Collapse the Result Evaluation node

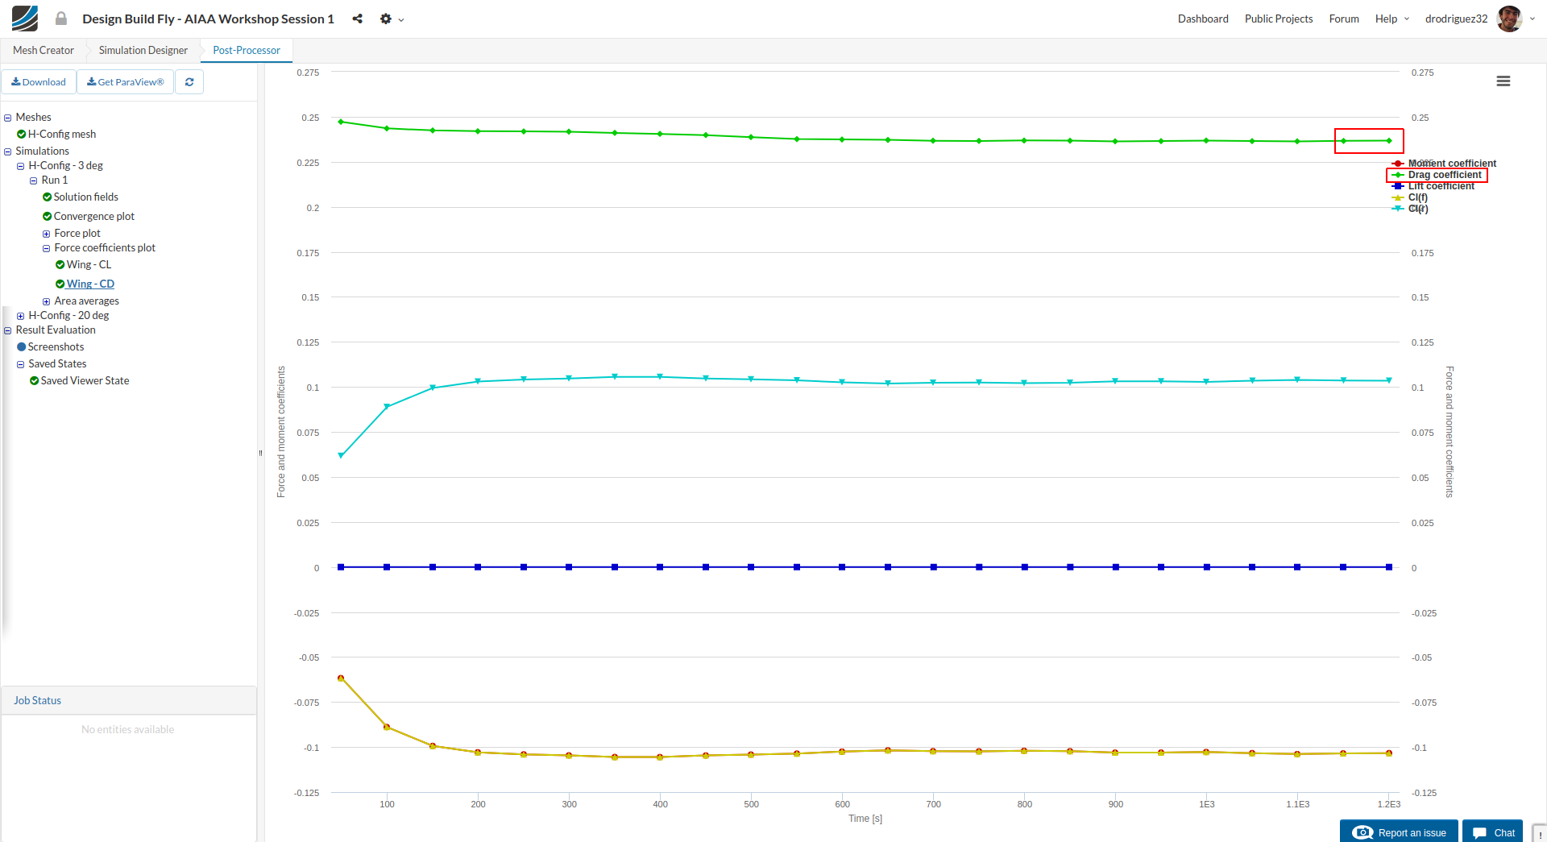(x=8, y=330)
